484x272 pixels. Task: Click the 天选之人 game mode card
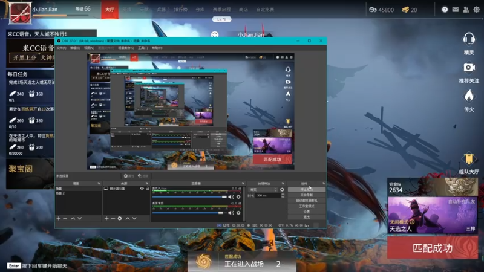(x=433, y=215)
